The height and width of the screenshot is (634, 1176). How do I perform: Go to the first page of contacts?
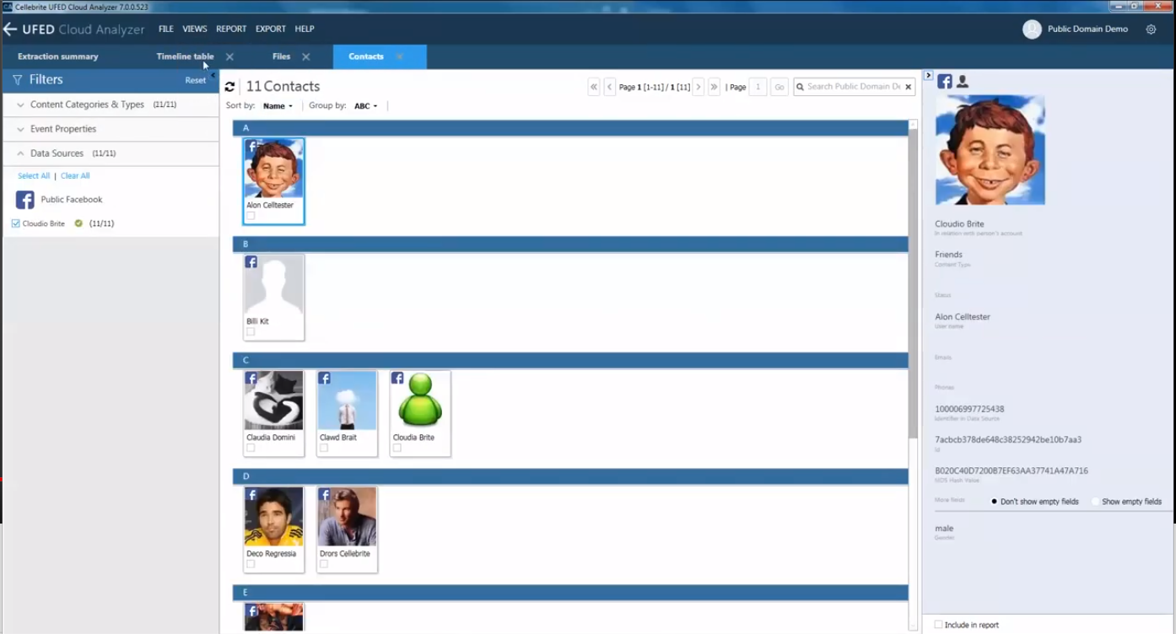click(x=594, y=87)
